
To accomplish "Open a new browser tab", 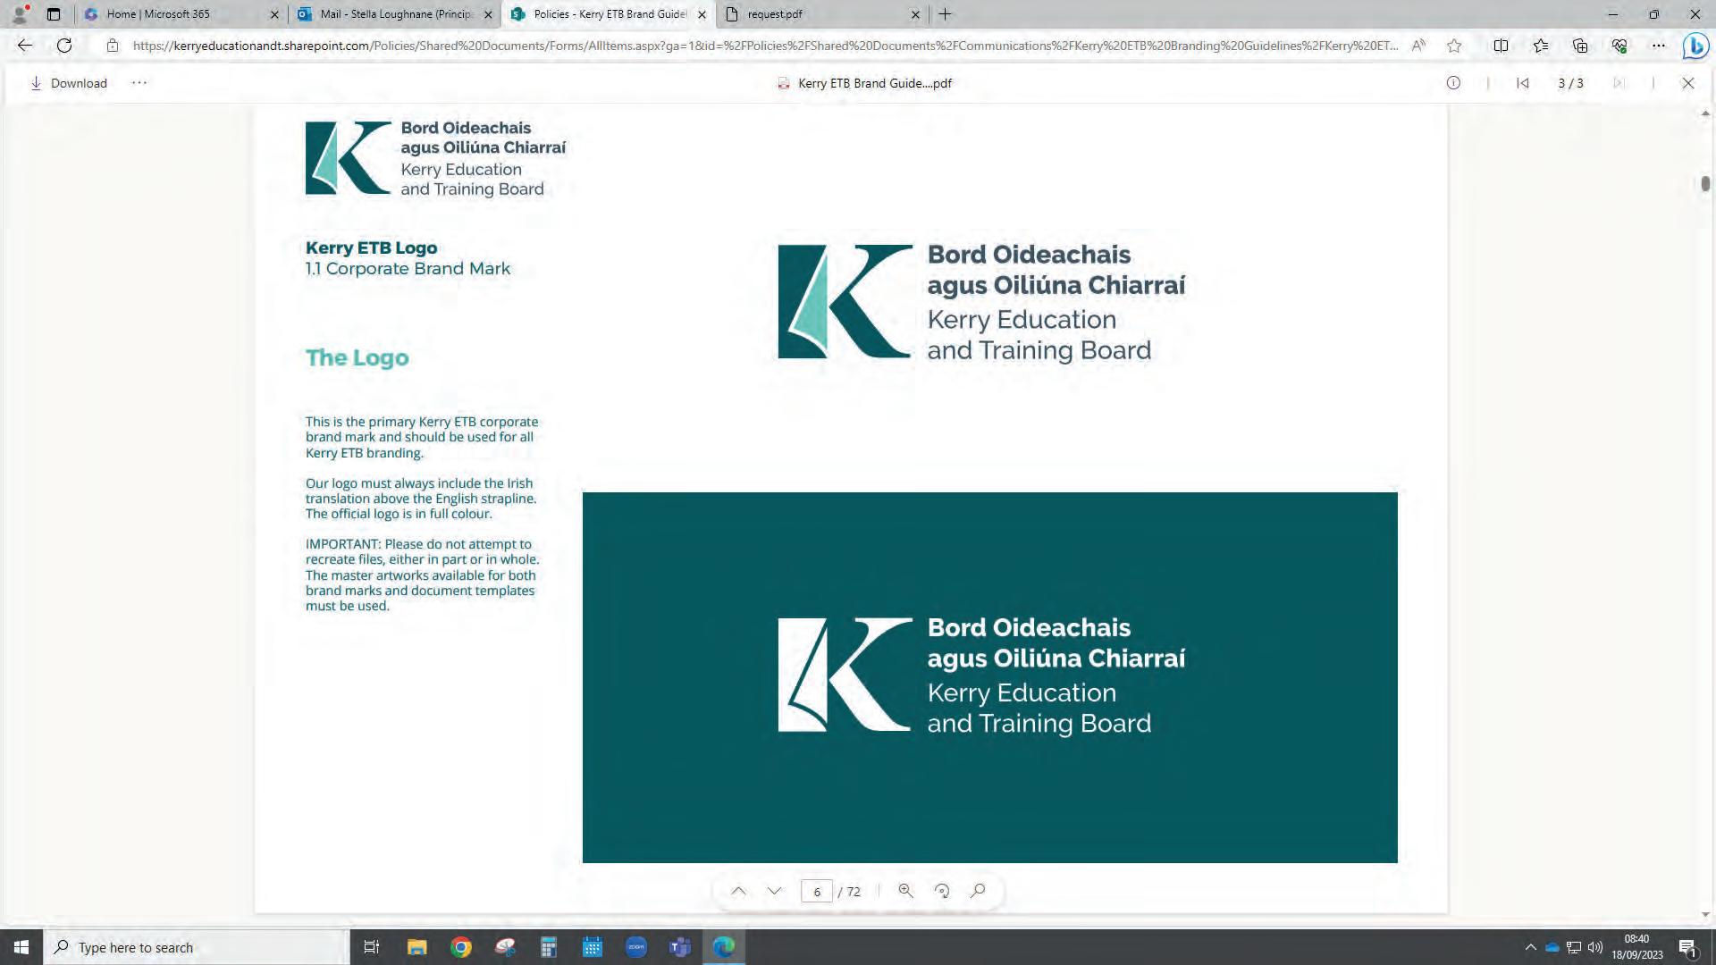I will click(x=945, y=14).
